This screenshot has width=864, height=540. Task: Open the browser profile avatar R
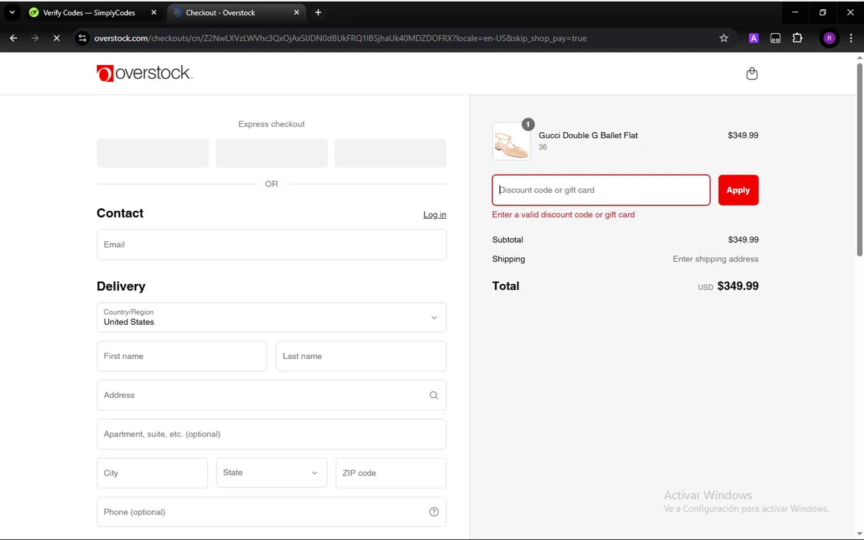pyautogui.click(x=829, y=39)
